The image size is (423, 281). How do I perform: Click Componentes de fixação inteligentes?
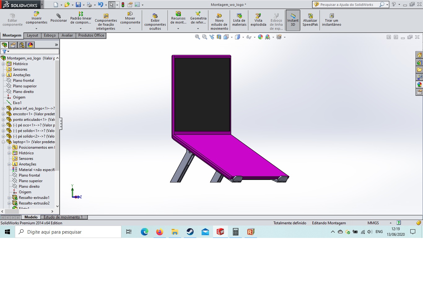coord(106,22)
